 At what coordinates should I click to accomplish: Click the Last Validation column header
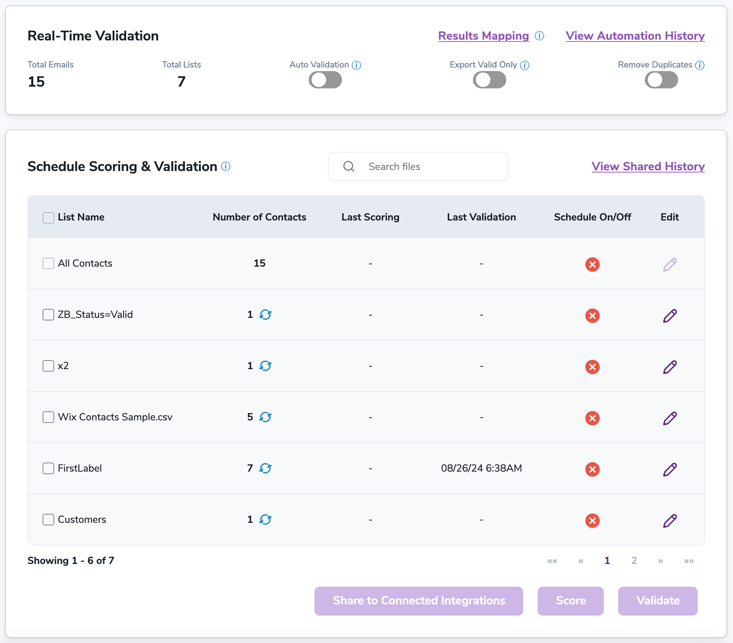[x=481, y=217]
